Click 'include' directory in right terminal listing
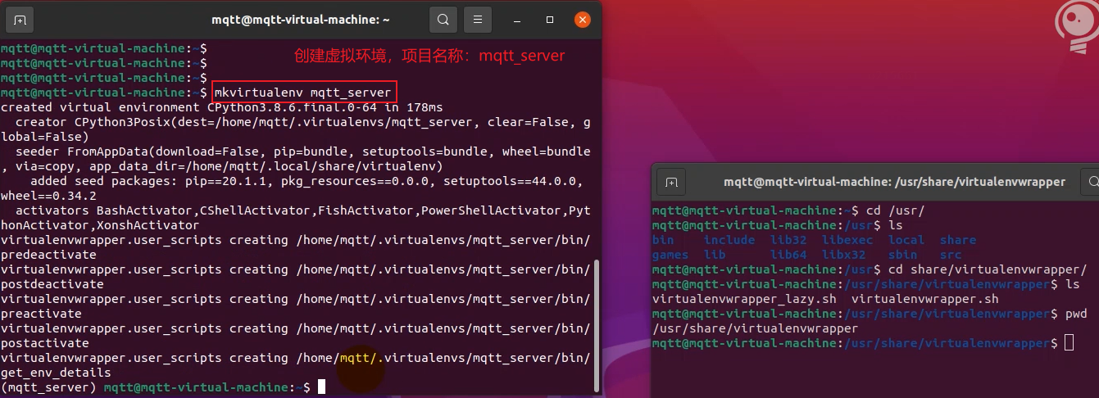The width and height of the screenshot is (1099, 398). pos(729,240)
